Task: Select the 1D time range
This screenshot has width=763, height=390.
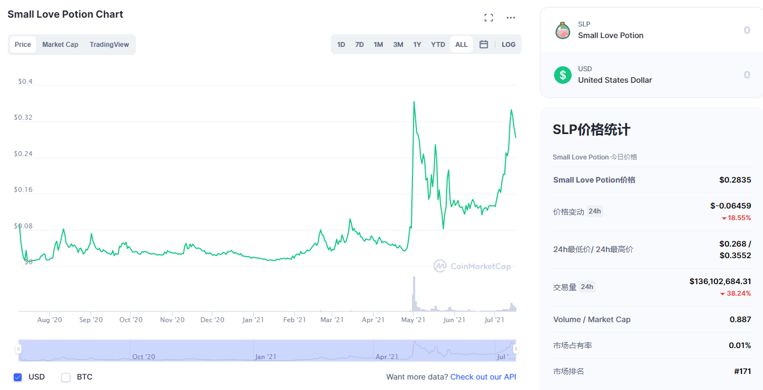Action: tap(341, 44)
